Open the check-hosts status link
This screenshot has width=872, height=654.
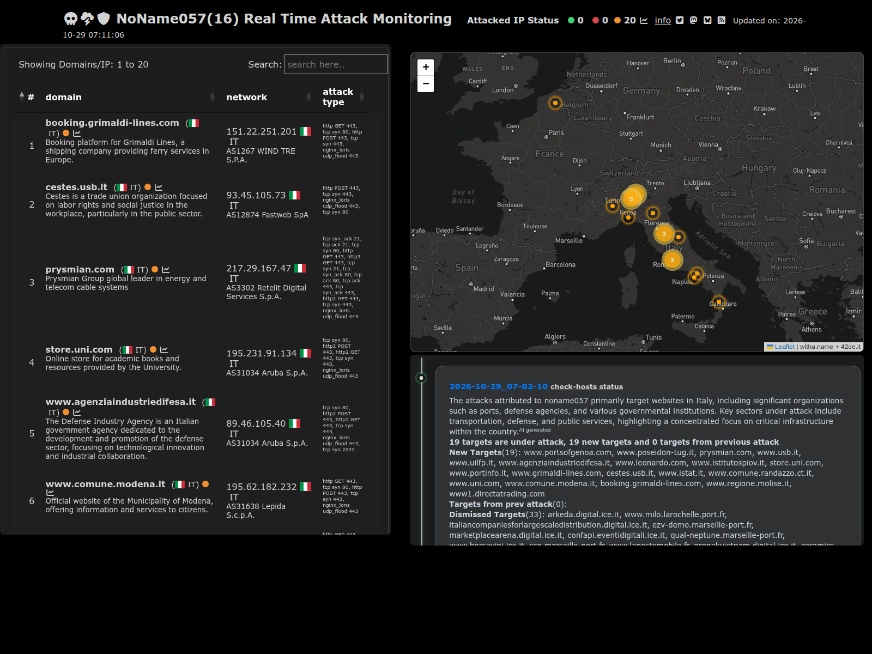586,387
